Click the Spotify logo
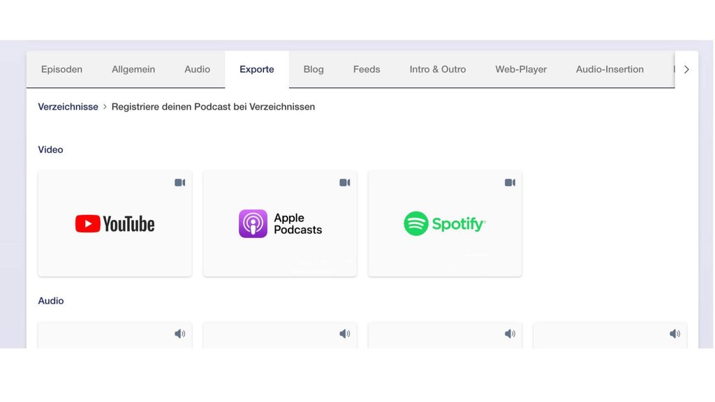Viewport: 715px width, 402px height. (445, 224)
